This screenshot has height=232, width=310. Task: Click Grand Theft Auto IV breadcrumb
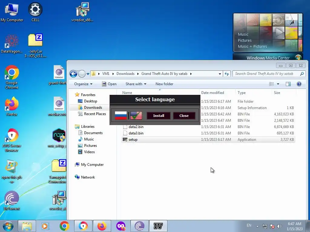tap(164, 74)
